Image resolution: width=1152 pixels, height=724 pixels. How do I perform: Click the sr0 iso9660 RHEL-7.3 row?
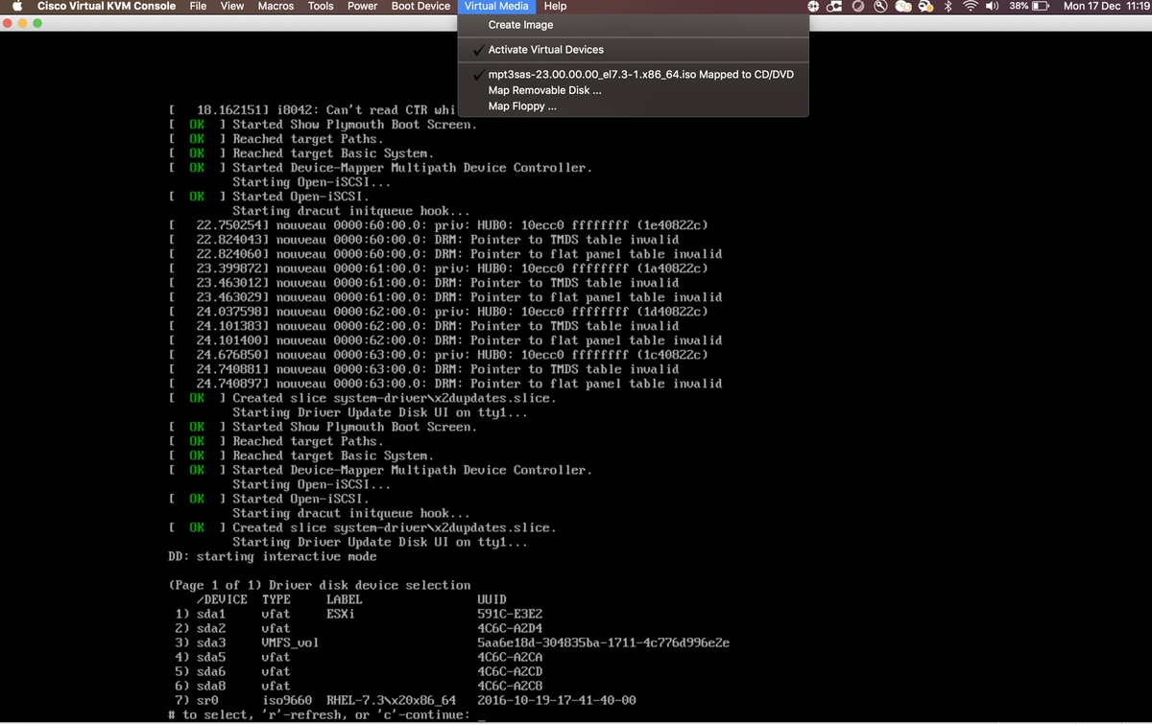click(x=405, y=700)
